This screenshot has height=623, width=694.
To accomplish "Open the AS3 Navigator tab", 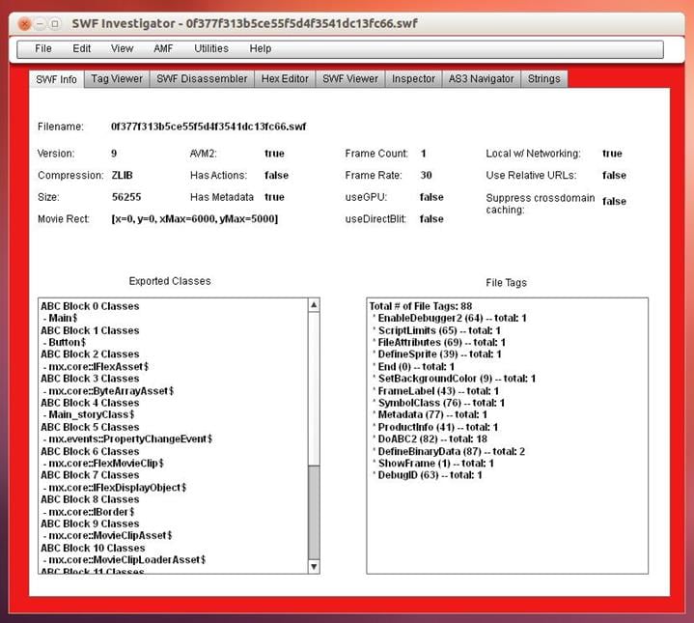I will click(481, 79).
